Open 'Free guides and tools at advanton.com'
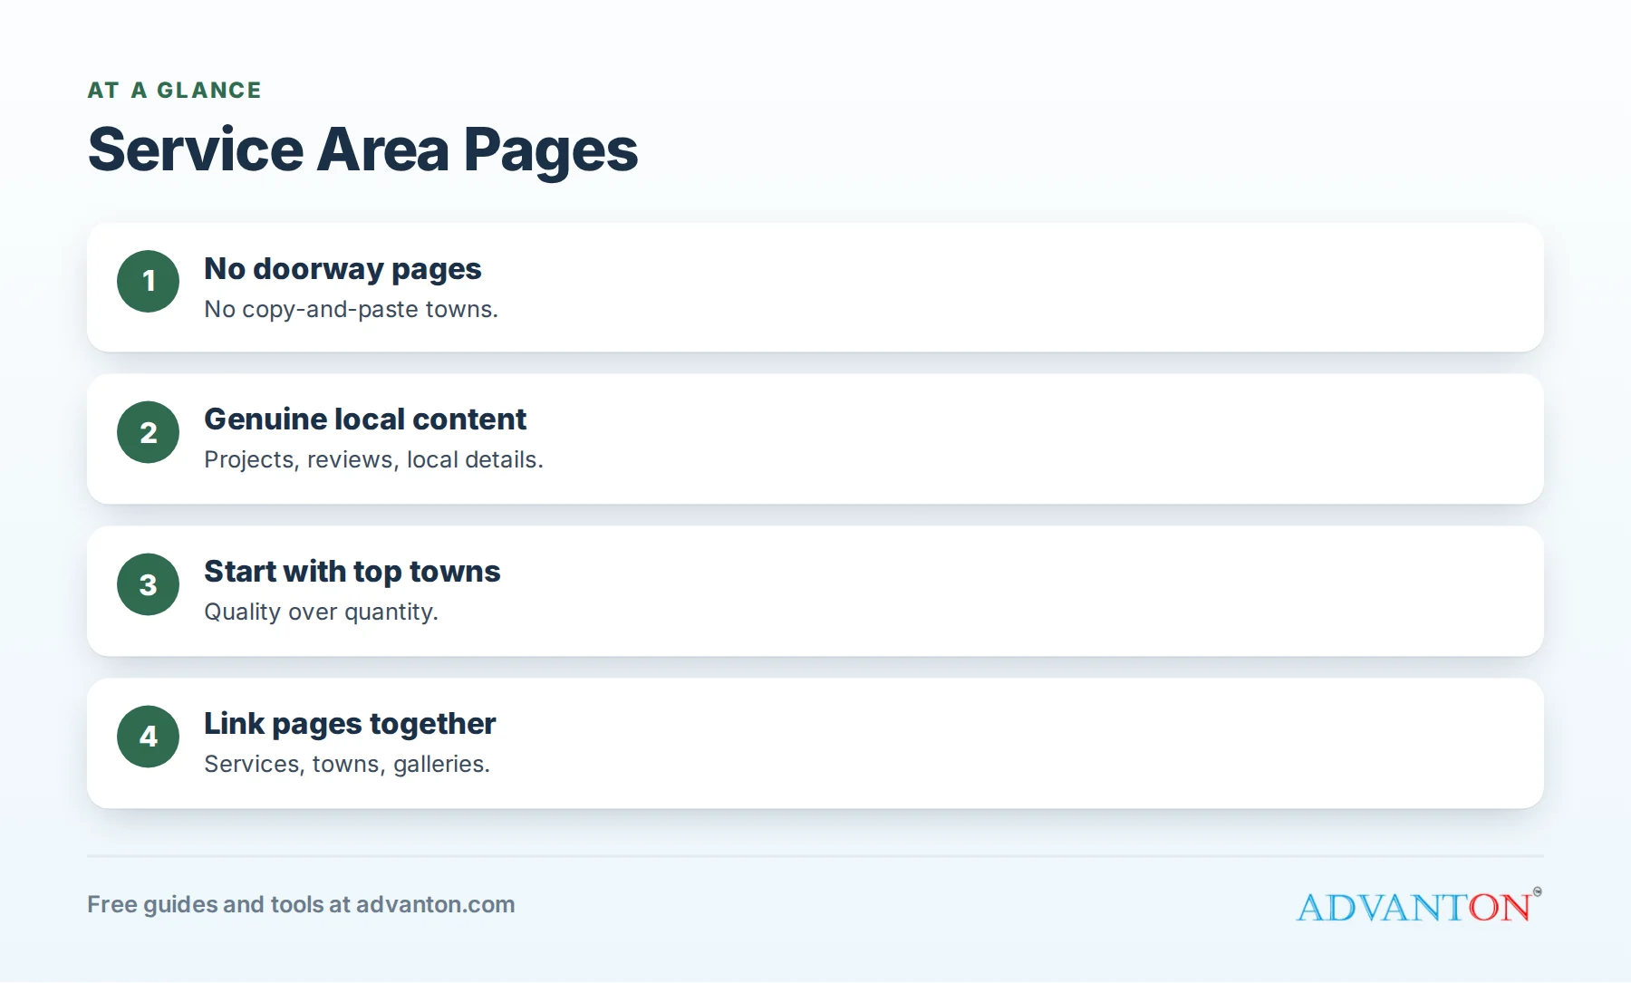Screen dimensions: 1631x983 point(301,904)
